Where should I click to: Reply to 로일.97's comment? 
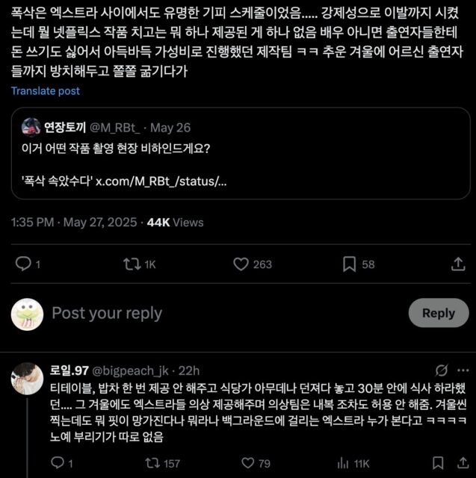tap(58, 464)
